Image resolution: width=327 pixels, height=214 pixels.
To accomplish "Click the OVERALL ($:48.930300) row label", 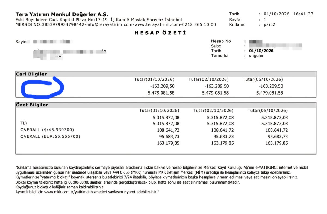I will click(x=47, y=130).
